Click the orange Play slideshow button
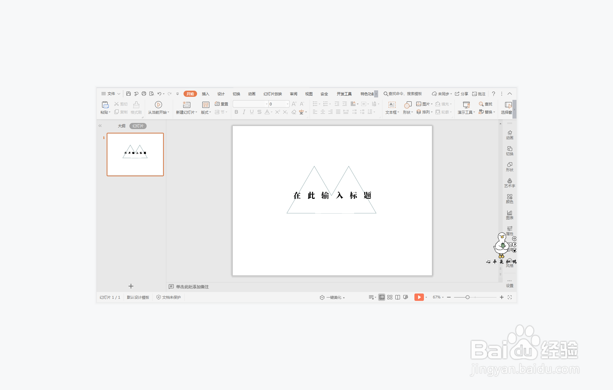613x390 pixels. coord(419,297)
